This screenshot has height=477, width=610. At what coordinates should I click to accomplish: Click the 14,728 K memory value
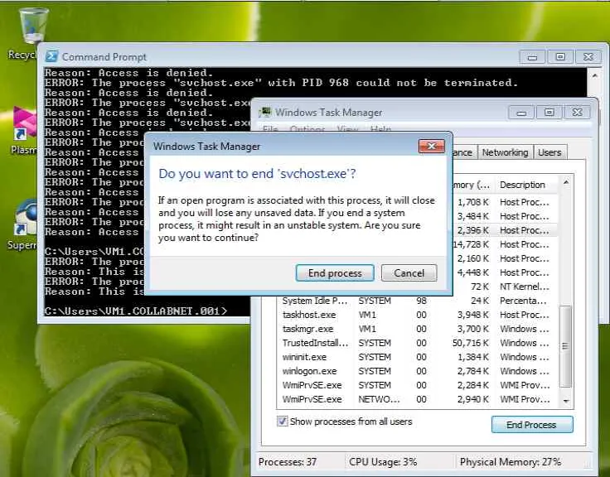point(471,244)
